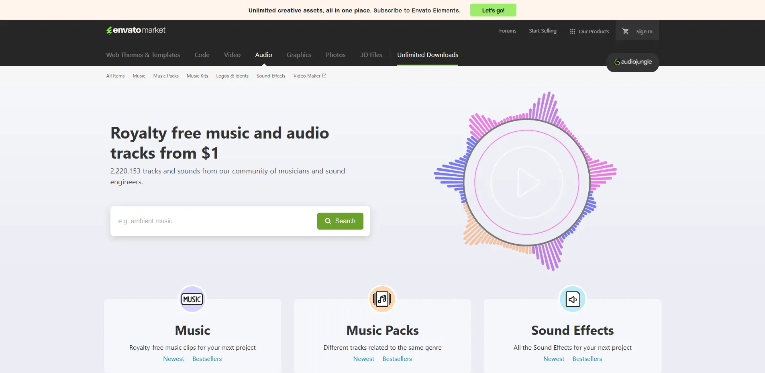
Task: Click Bestsellers under Music Packs card
Action: click(x=397, y=359)
